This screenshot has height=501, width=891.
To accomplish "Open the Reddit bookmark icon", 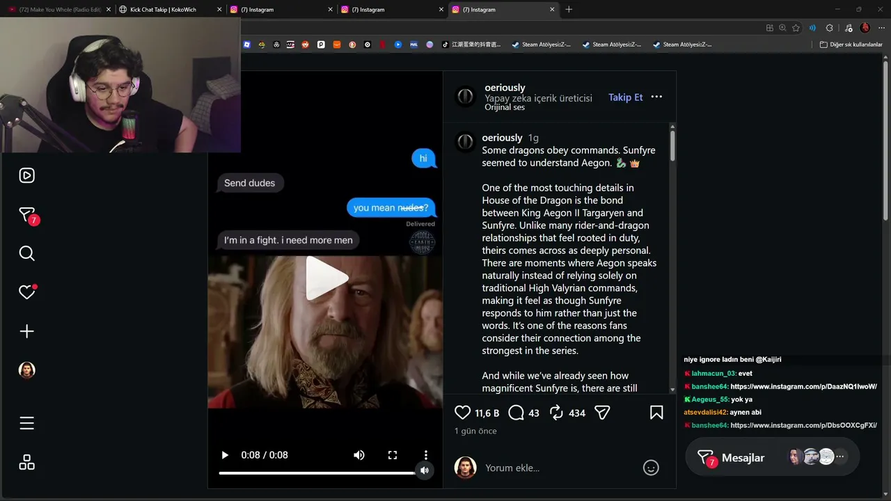I will click(x=305, y=45).
